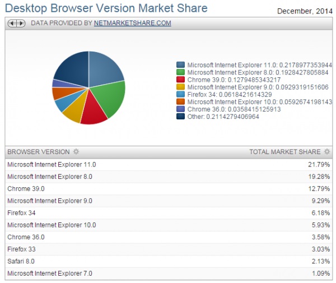
Task: Click the previous (left arrow) navigation button
Action: click(x=12, y=23)
